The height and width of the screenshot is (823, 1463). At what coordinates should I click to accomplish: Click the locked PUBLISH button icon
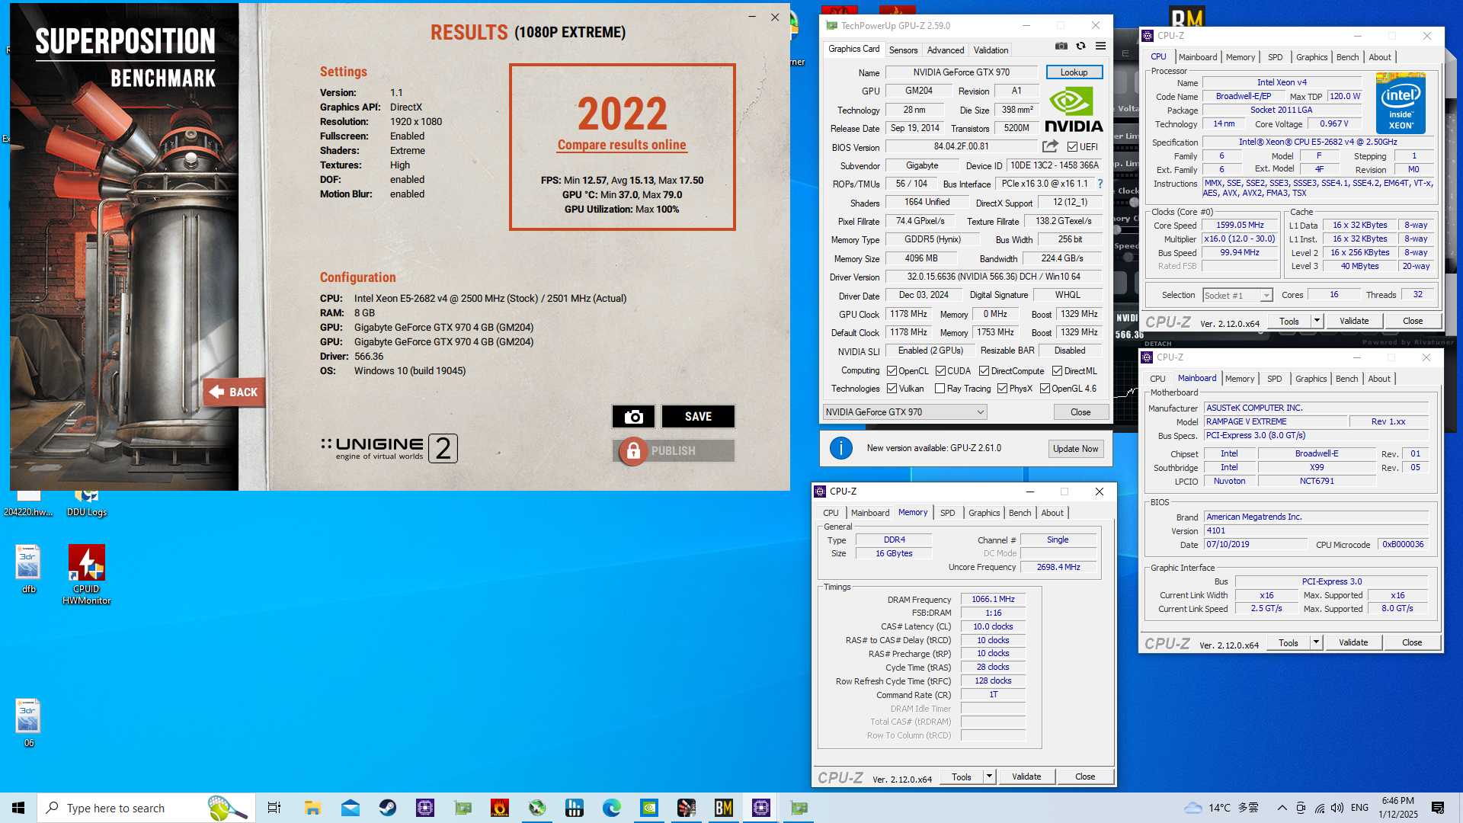click(633, 451)
